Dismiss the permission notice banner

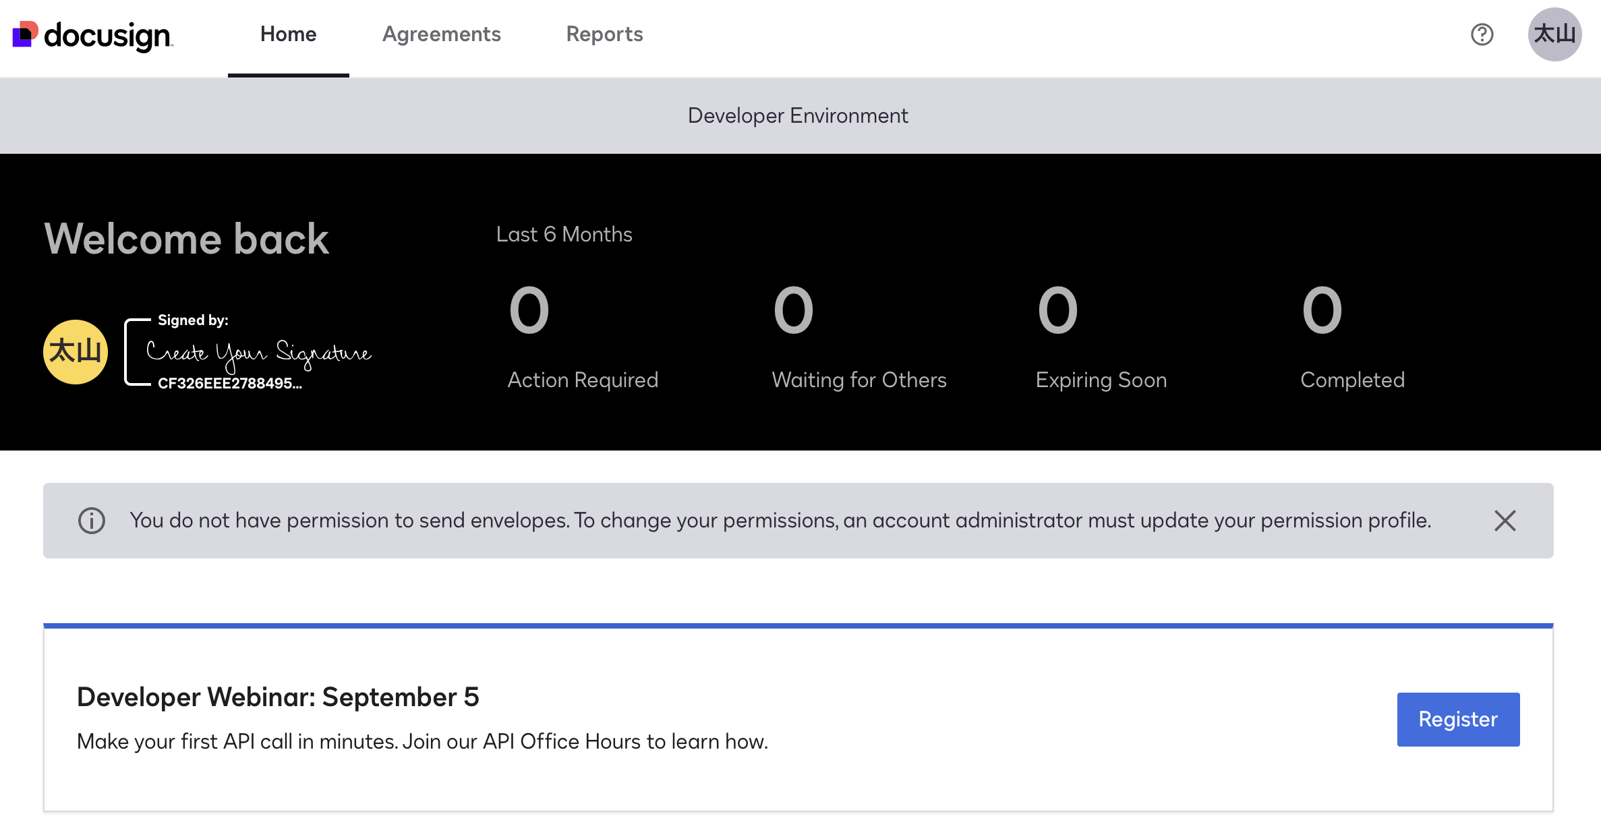coord(1505,521)
